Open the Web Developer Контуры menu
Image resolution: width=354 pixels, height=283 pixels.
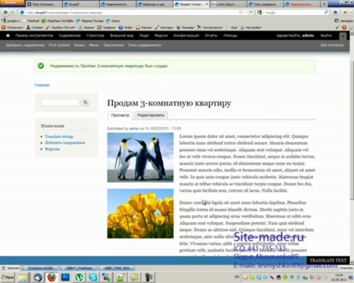164,28
